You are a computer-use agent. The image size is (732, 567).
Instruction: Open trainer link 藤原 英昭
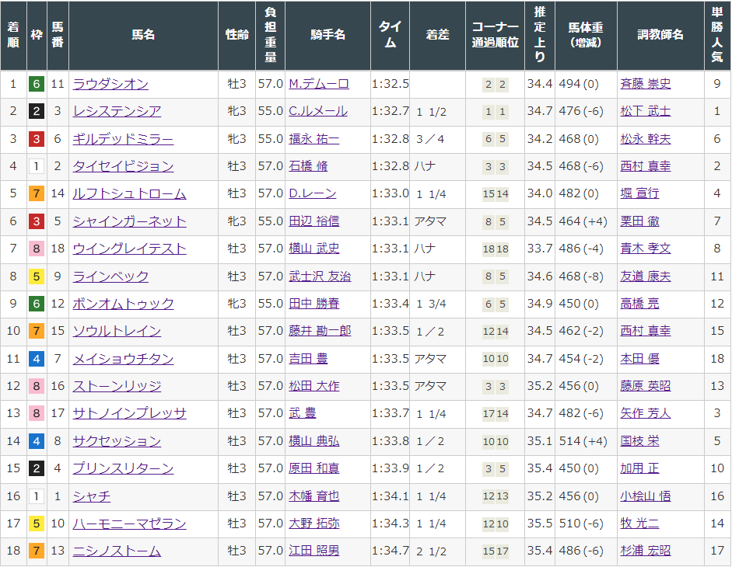pos(646,387)
